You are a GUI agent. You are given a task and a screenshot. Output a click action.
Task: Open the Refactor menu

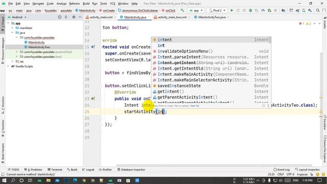tap(75, 4)
